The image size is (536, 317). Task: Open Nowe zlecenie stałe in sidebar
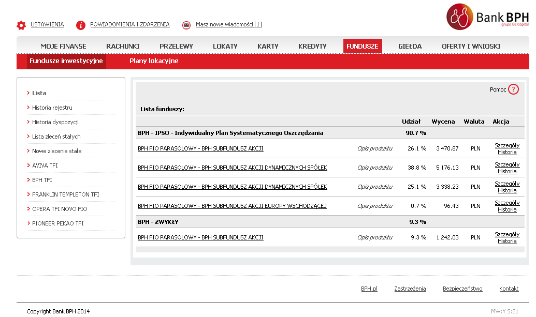57,151
